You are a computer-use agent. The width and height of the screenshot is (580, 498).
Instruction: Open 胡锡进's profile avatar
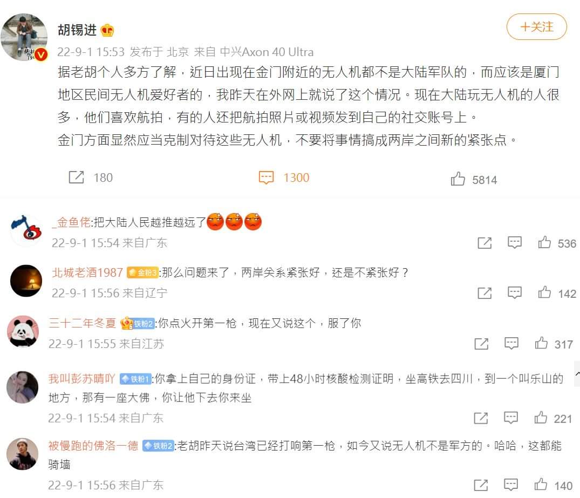pyautogui.click(x=24, y=37)
